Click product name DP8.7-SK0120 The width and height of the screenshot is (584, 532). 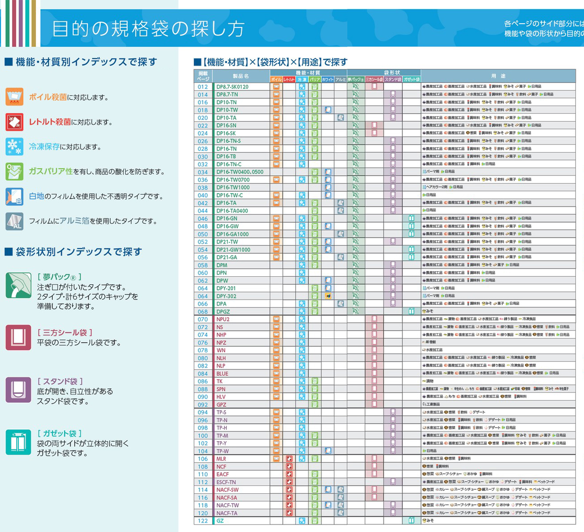(x=232, y=87)
